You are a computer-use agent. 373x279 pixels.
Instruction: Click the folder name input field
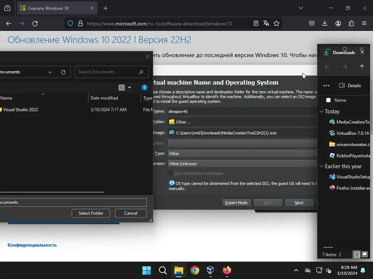pos(73,202)
